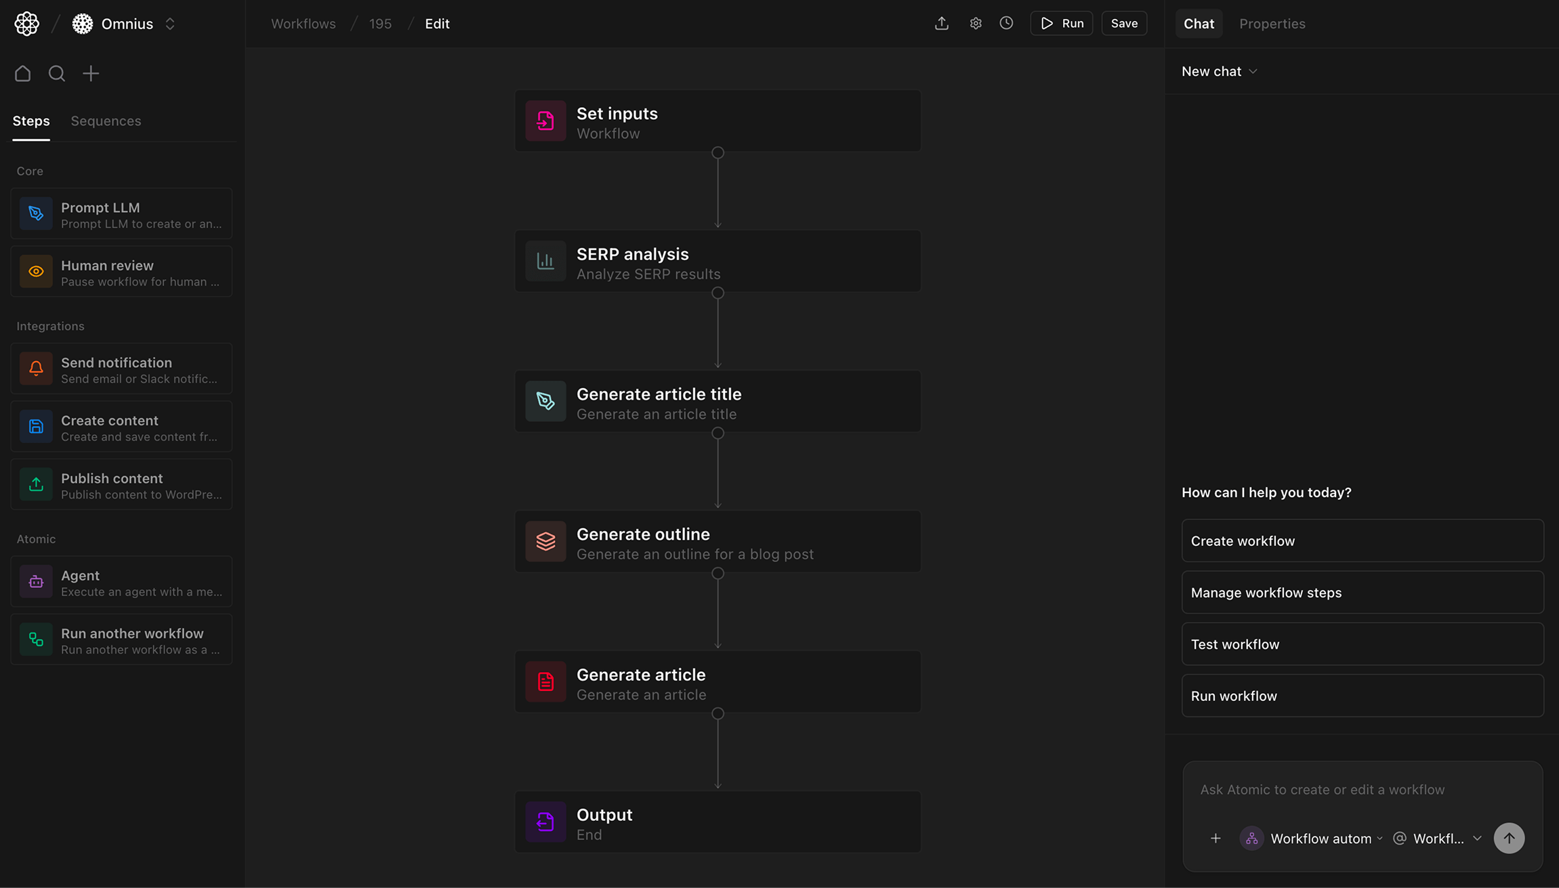The image size is (1559, 888).
Task: Send chat message with arrow button
Action: coord(1509,838)
